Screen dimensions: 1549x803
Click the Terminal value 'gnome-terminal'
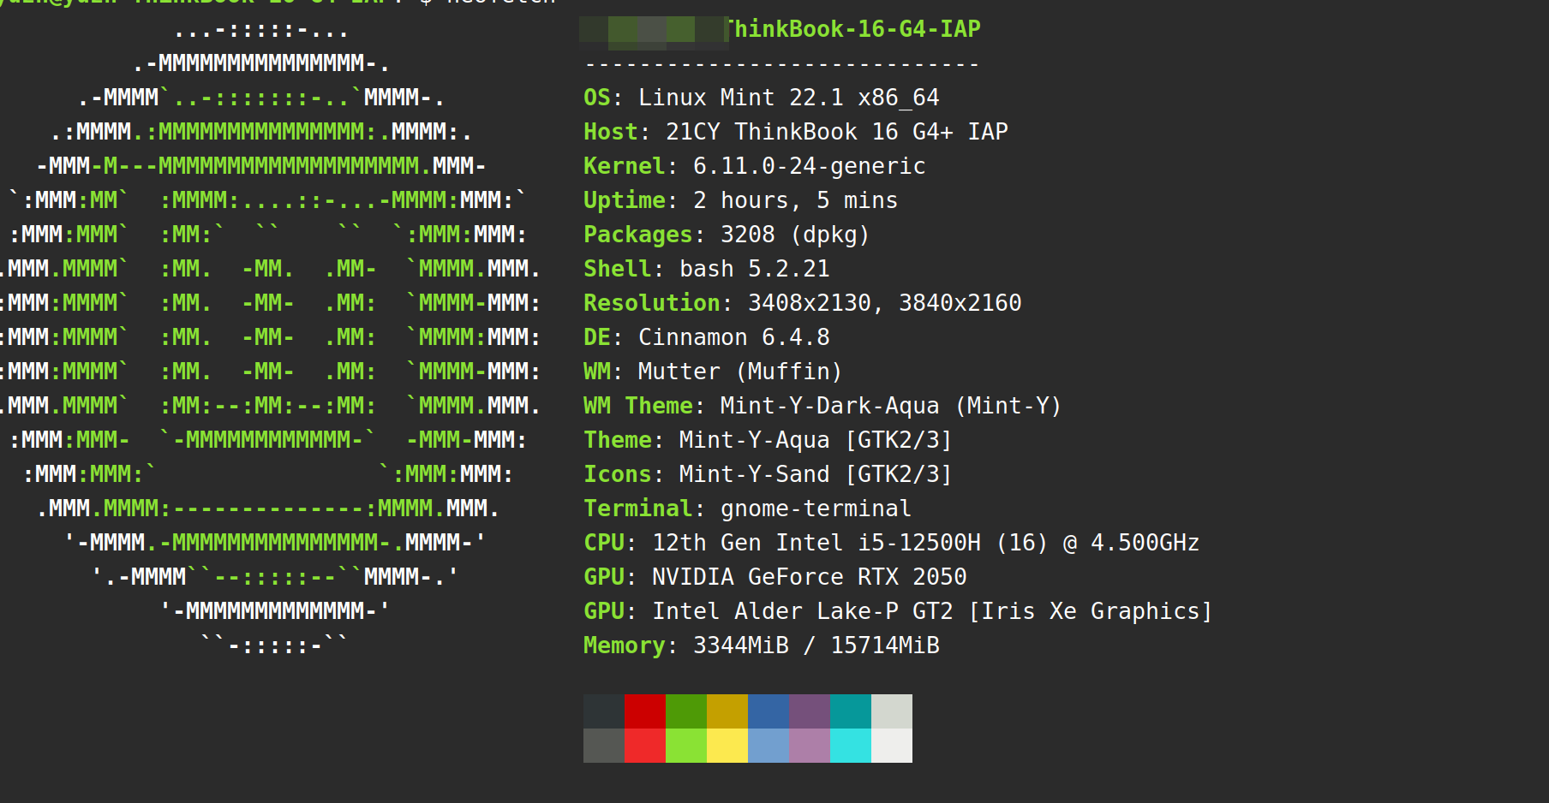click(816, 509)
